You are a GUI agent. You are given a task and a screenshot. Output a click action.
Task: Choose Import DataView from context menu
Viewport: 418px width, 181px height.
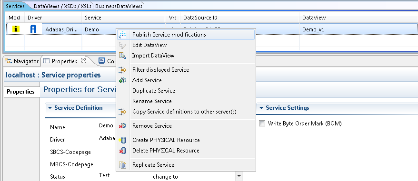pyautogui.click(x=185, y=56)
